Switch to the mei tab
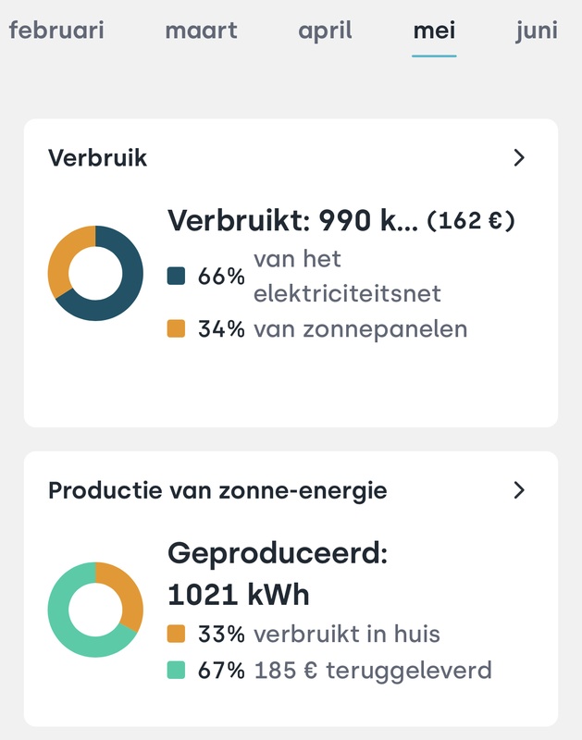 click(435, 30)
